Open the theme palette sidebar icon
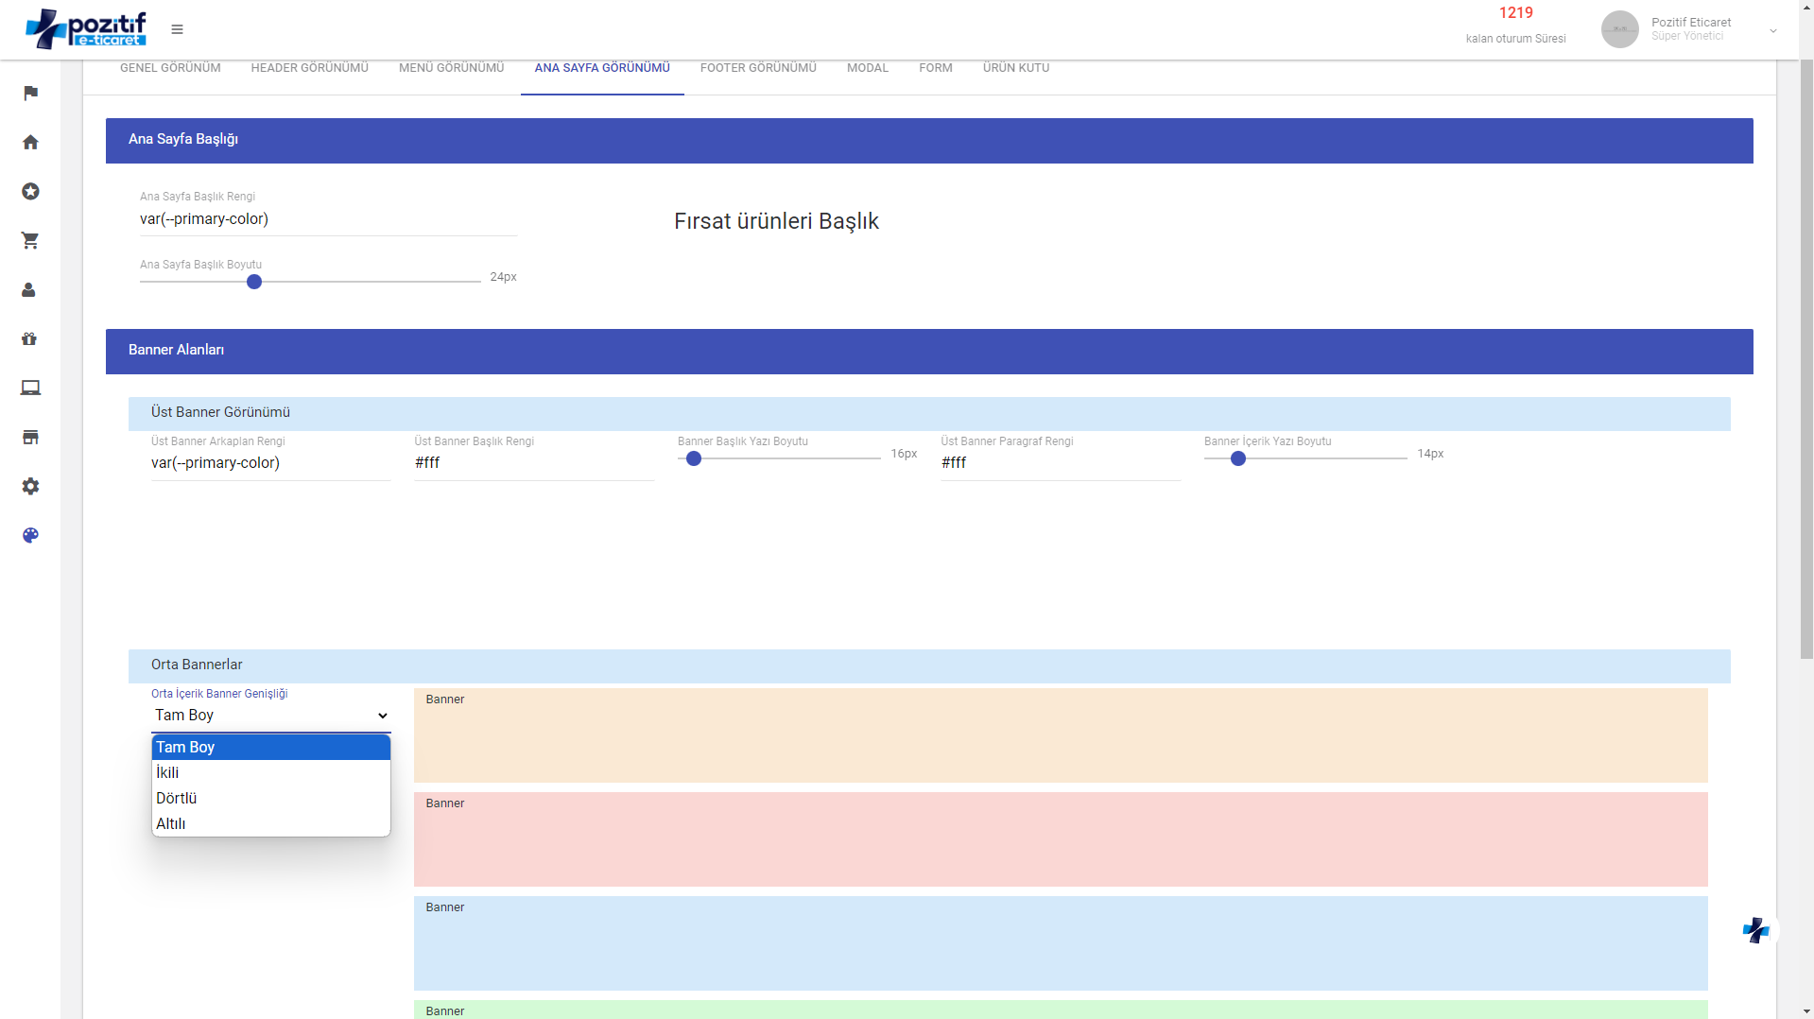 click(x=30, y=535)
